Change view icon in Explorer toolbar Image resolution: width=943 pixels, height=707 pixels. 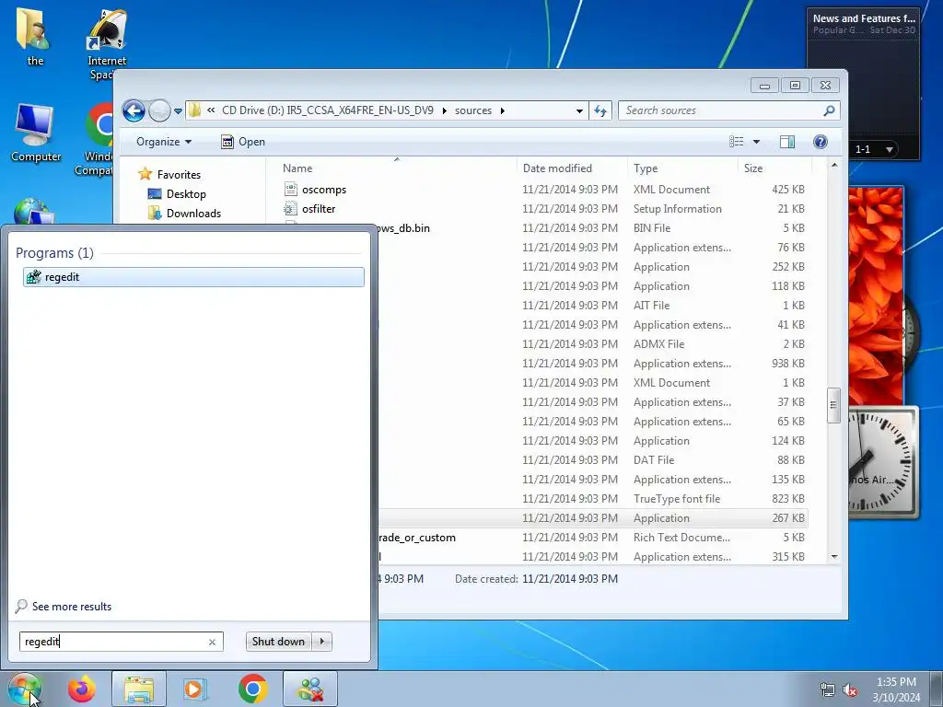pyautogui.click(x=737, y=142)
